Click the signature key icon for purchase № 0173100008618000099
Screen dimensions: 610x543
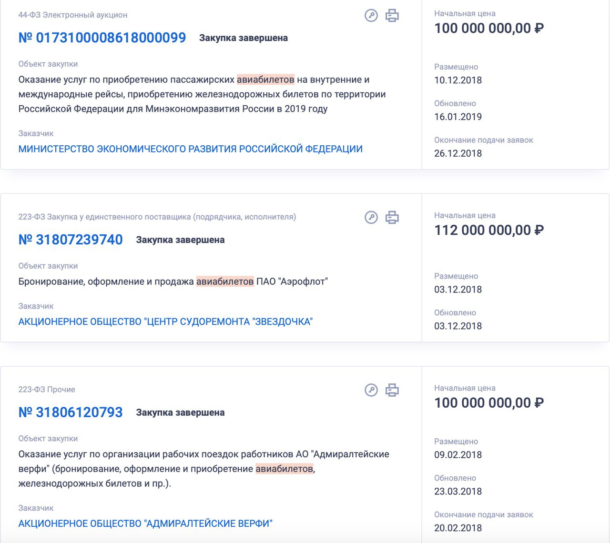pyautogui.click(x=371, y=16)
